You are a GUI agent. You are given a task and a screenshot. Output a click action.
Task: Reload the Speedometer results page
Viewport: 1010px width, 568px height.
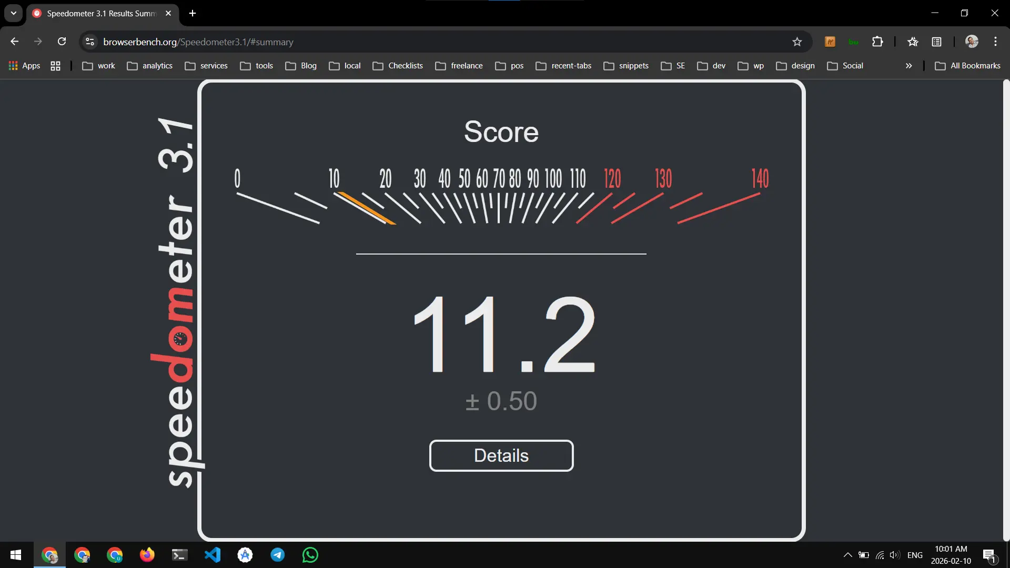pos(62,42)
